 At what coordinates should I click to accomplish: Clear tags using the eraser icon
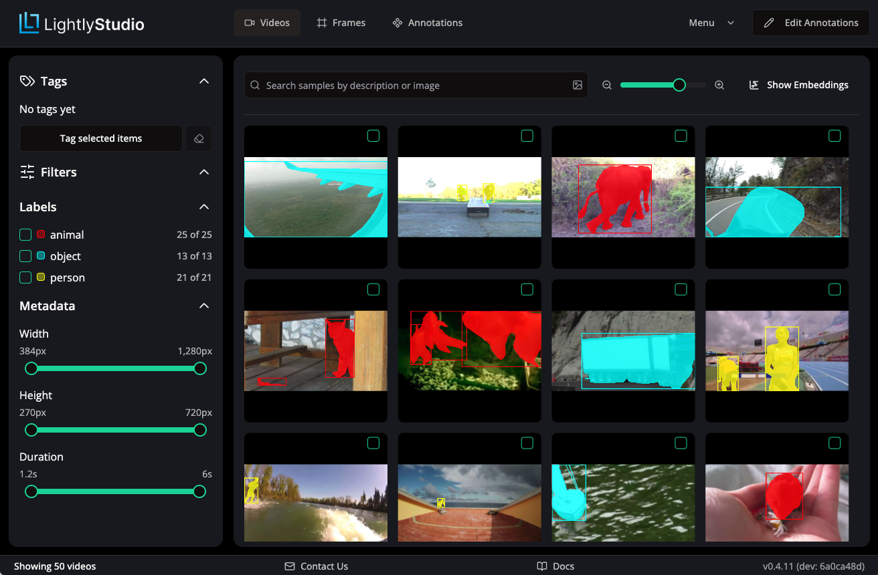[x=199, y=138]
